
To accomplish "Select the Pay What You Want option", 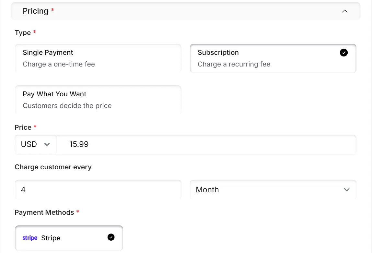I will pyautogui.click(x=98, y=99).
